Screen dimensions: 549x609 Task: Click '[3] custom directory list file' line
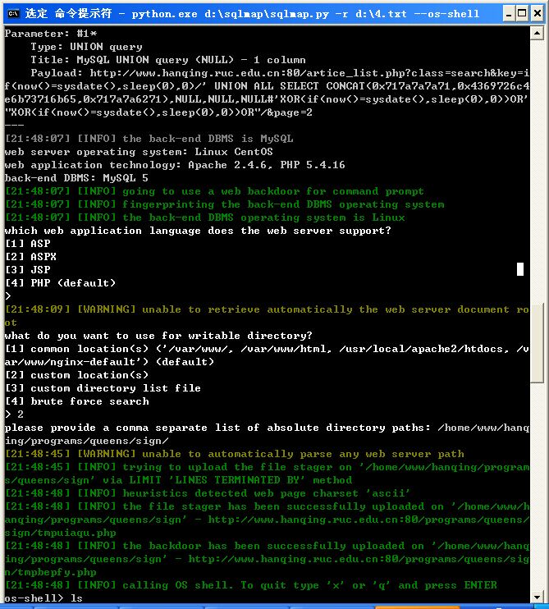[103, 388]
